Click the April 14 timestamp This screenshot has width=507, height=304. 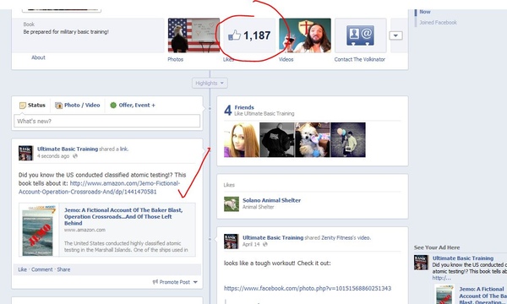[252, 244]
